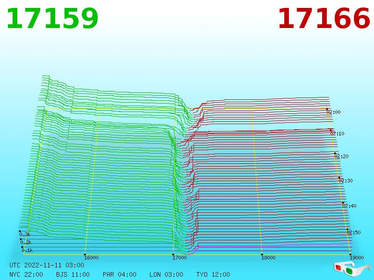Click the 02:20 time axis marker
374x280 pixels.
click(x=342, y=156)
